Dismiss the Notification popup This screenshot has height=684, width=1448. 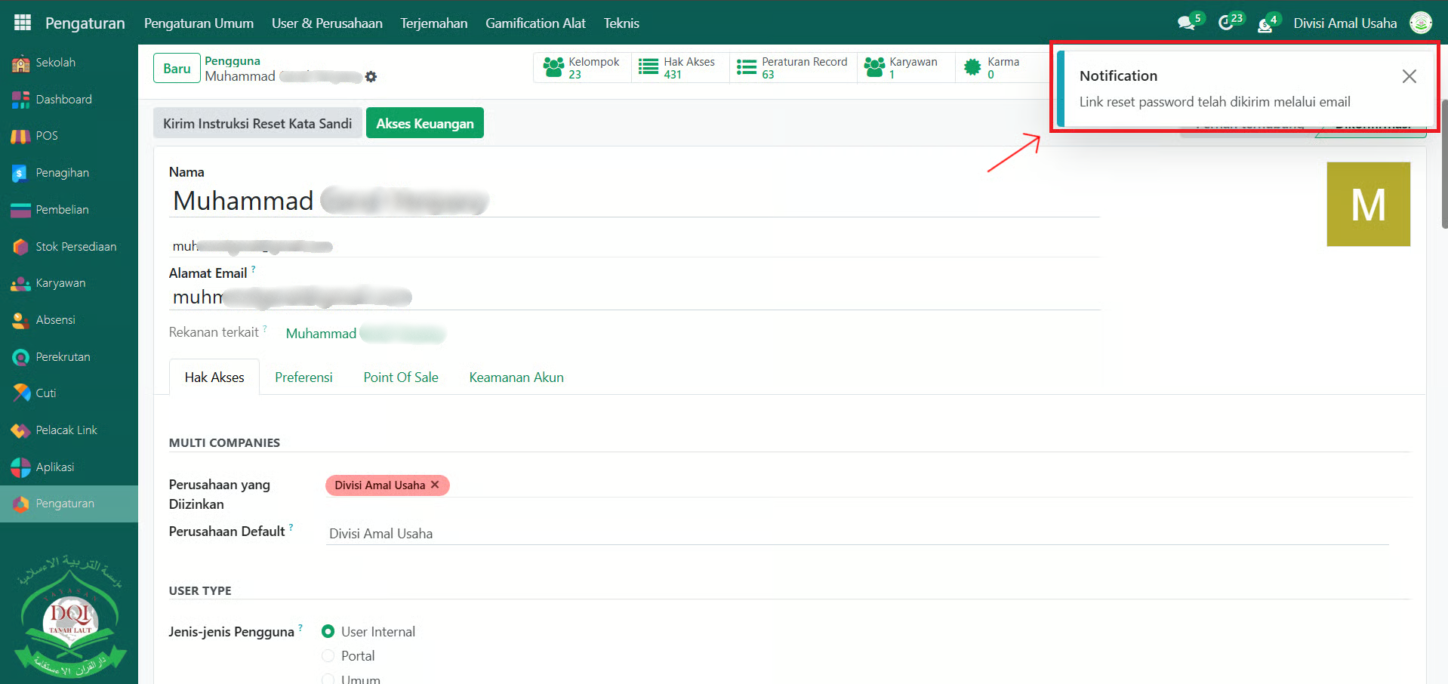coord(1409,76)
